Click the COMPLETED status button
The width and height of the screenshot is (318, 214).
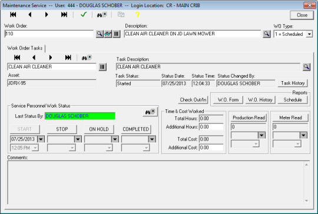click(x=136, y=129)
